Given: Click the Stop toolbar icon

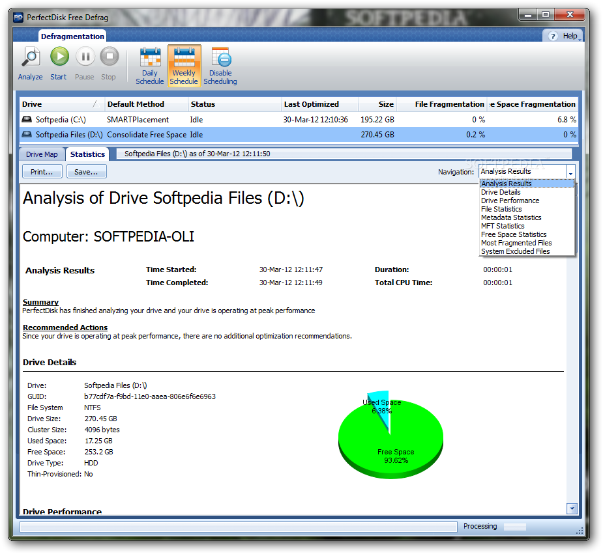Looking at the screenshot, I should tap(110, 57).
